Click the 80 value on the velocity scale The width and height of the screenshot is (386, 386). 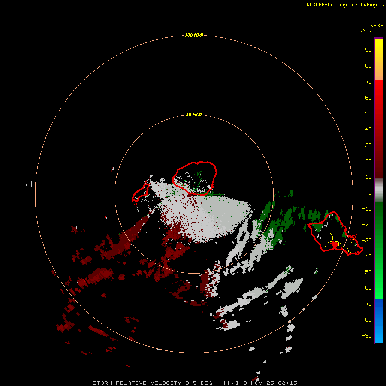pos(368,66)
